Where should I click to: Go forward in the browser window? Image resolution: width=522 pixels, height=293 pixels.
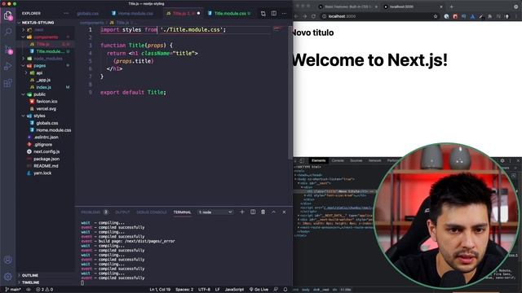[x=304, y=16]
